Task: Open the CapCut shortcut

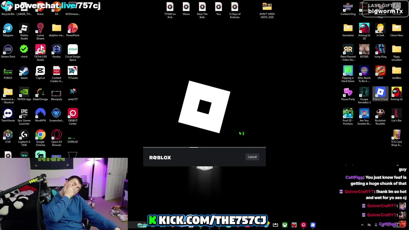Action: click(40, 73)
